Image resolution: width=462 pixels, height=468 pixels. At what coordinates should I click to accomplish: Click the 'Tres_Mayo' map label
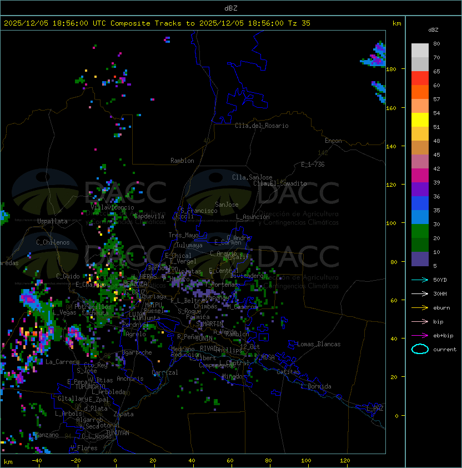183,235
